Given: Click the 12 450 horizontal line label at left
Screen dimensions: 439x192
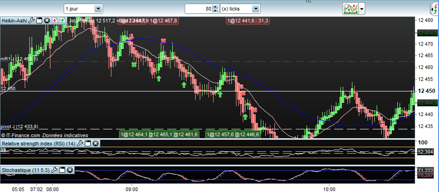Looking at the screenshot, I should [x=8, y=89].
